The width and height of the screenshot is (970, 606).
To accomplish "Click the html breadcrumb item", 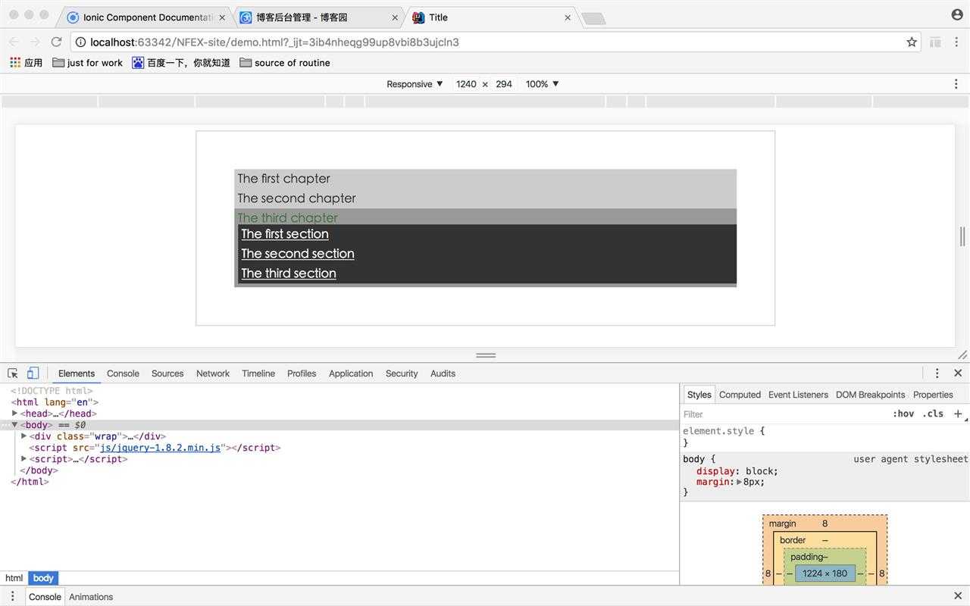I will [x=14, y=578].
